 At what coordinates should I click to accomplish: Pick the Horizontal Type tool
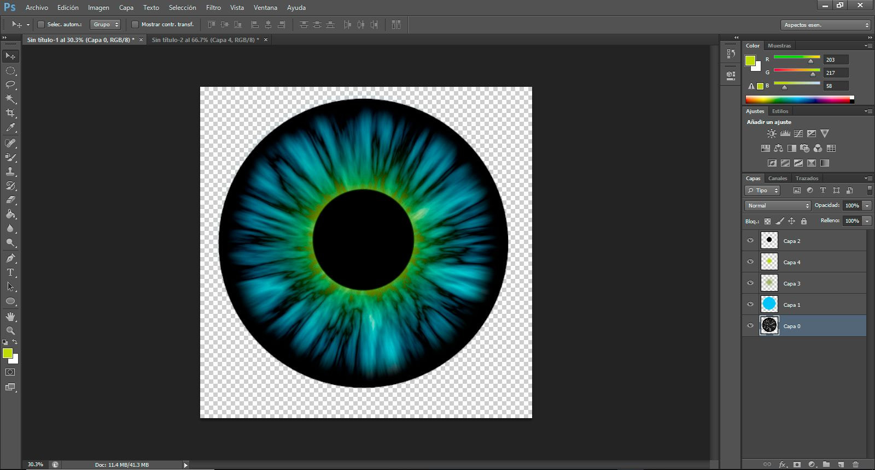click(x=10, y=272)
